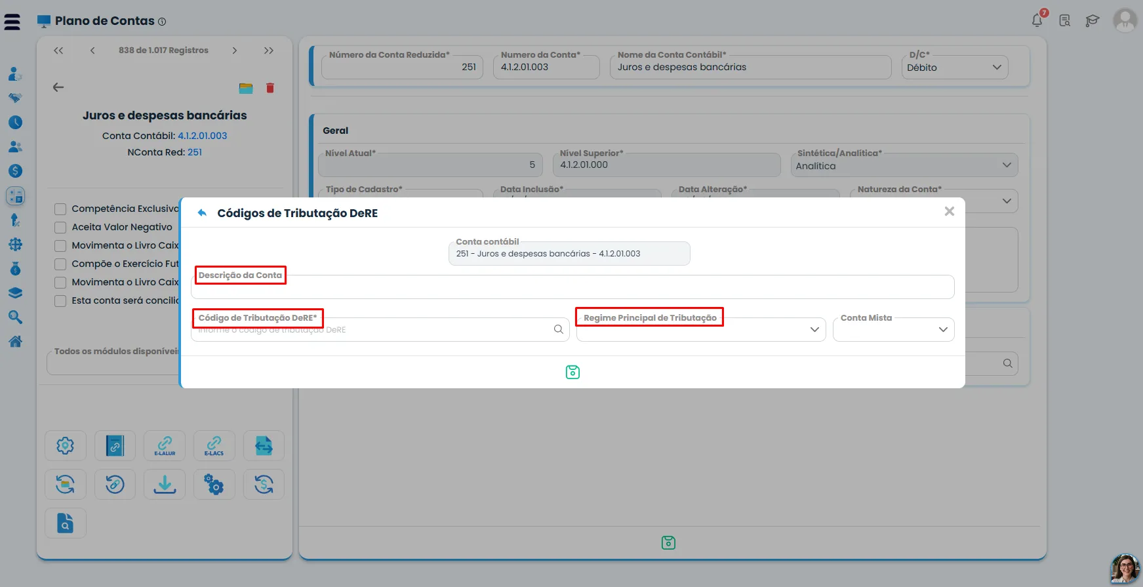Click the chat assistant avatar
This screenshot has height=587, width=1143.
coord(1125,569)
